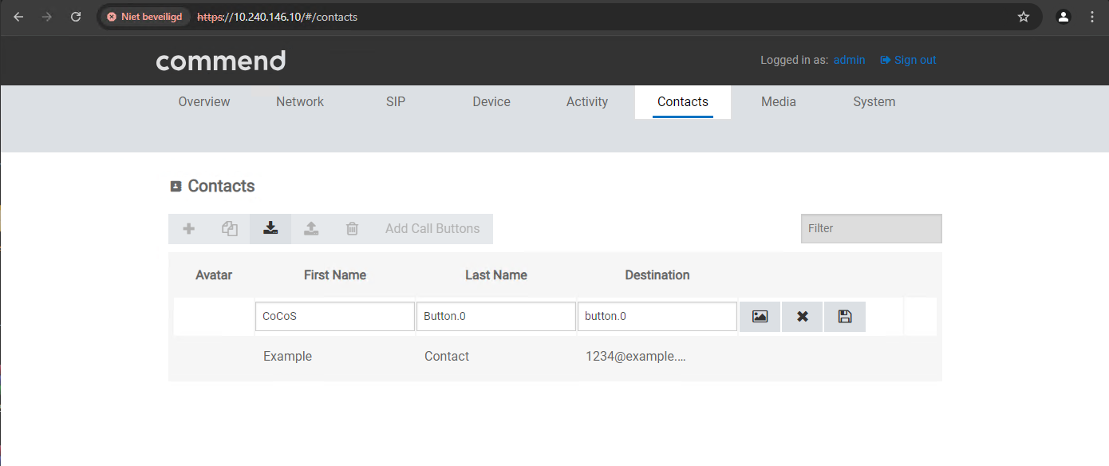This screenshot has height=466, width=1109.
Task: Open the admin user link
Action: 849,60
